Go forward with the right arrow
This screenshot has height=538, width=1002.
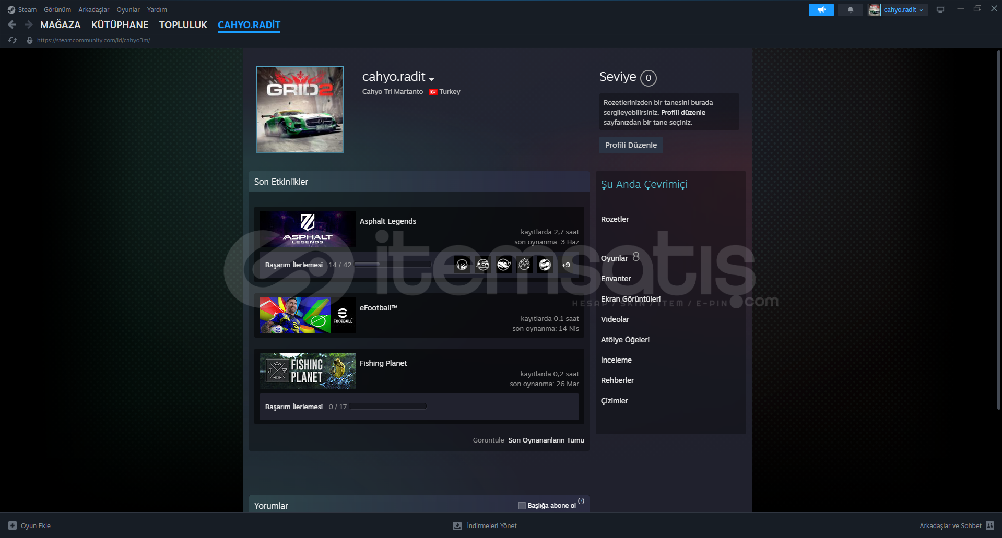(x=29, y=25)
